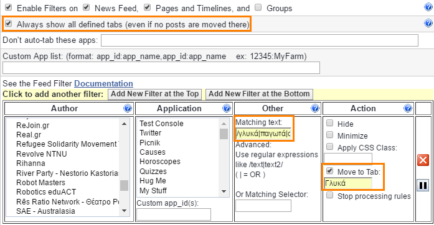This screenshot has width=434, height=225.
Task: Click the Application list scroll up arrow
Action: pos(224,124)
